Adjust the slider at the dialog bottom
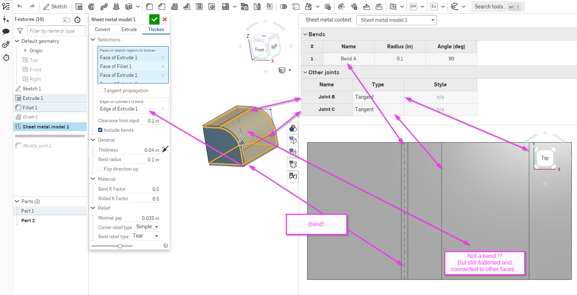 pyautogui.click(x=120, y=246)
